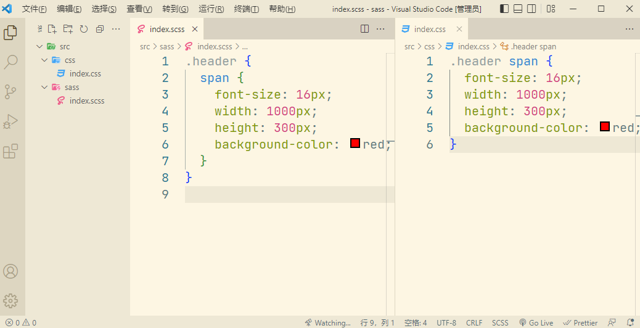Toggle the bottom panel visibility
The image size is (640, 328).
[x=518, y=9]
